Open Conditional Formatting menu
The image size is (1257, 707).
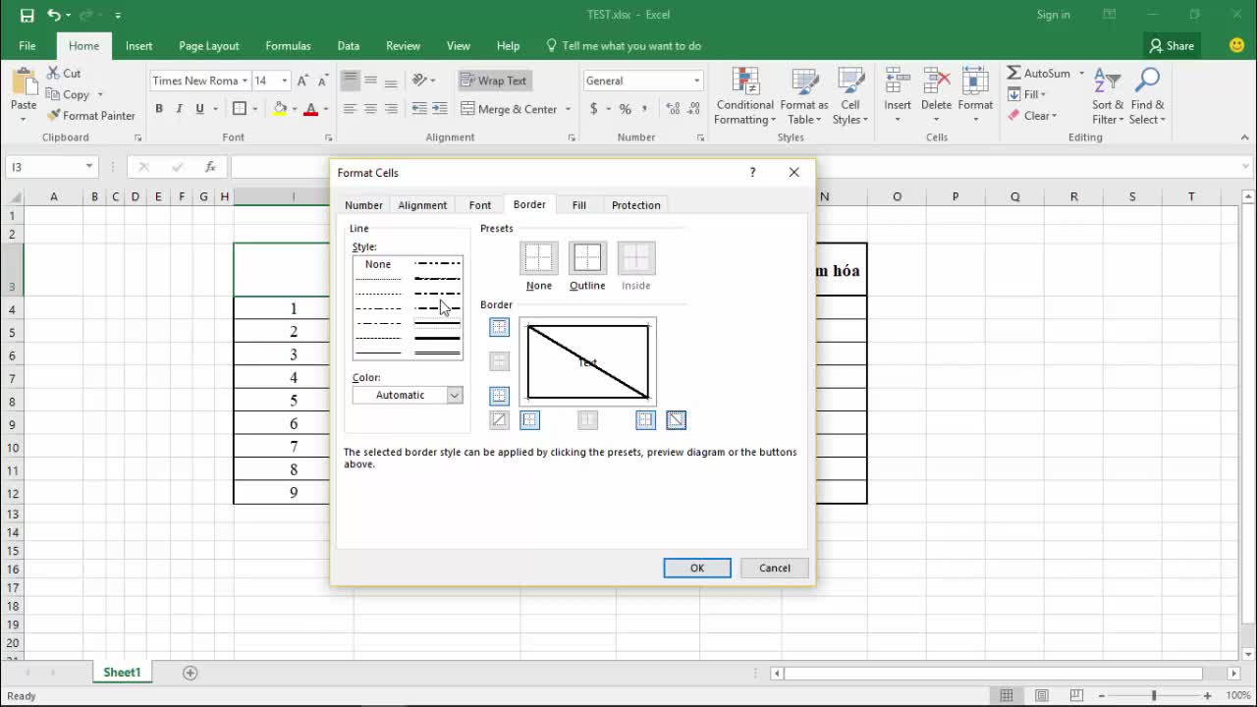coord(744,96)
